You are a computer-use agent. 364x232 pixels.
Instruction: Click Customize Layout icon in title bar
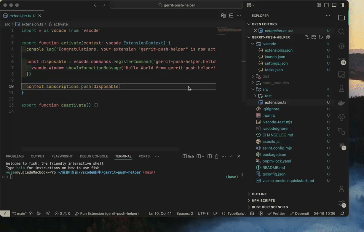319,5
